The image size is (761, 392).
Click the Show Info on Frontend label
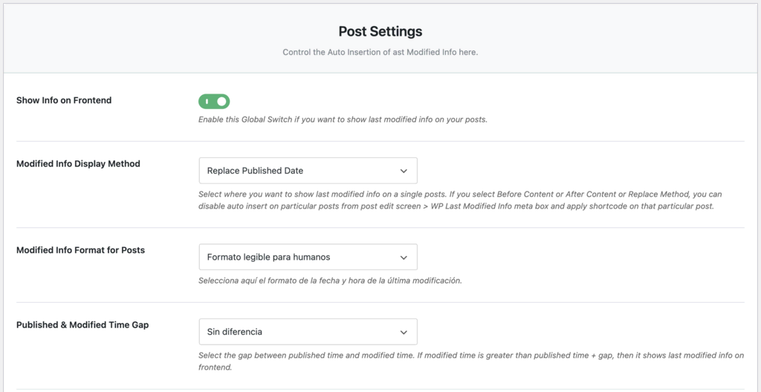click(x=64, y=100)
